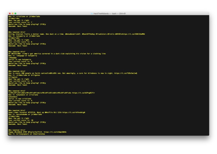Click the typed answer 'billgates'

coord(13,77)
